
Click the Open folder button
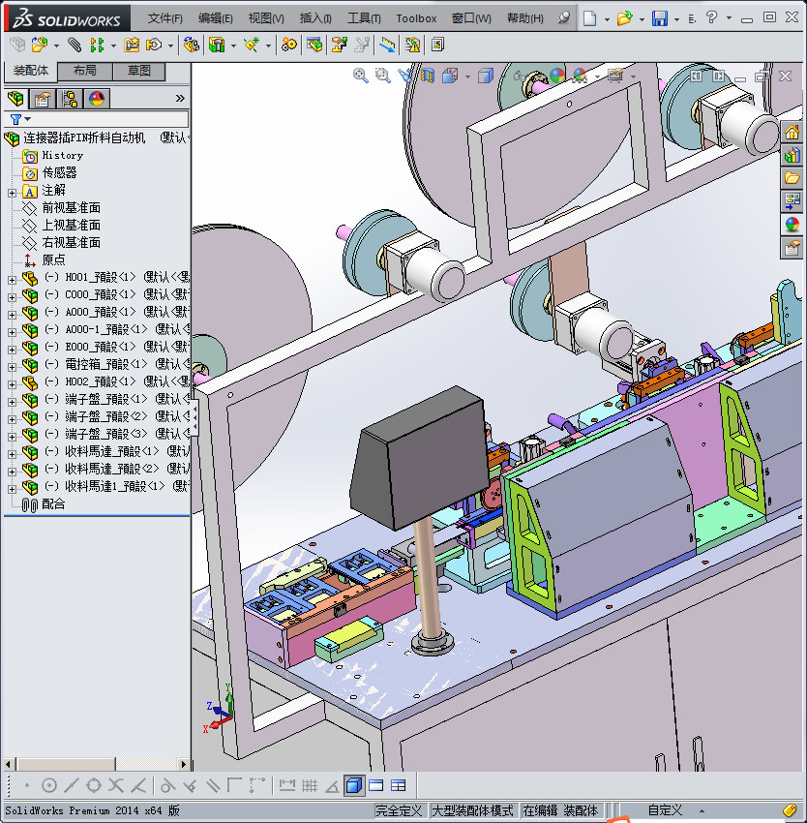coord(624,18)
